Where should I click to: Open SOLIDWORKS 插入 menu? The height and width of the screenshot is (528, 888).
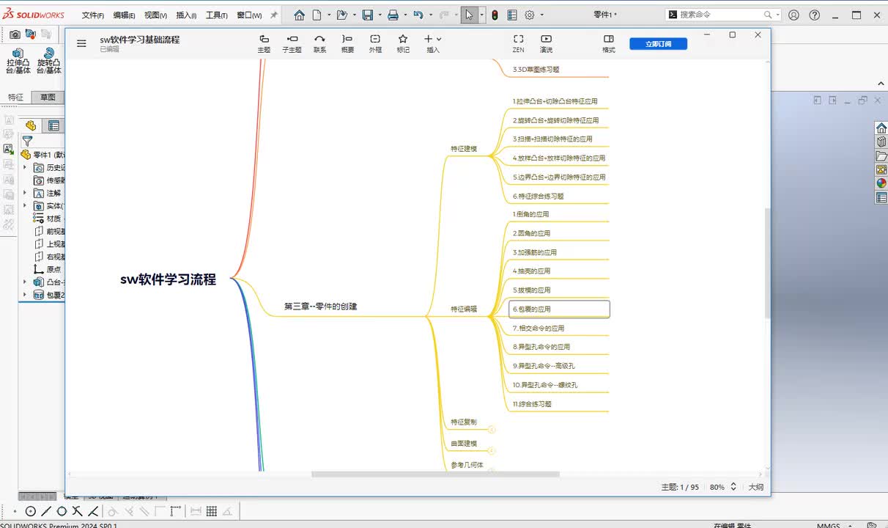tap(186, 15)
